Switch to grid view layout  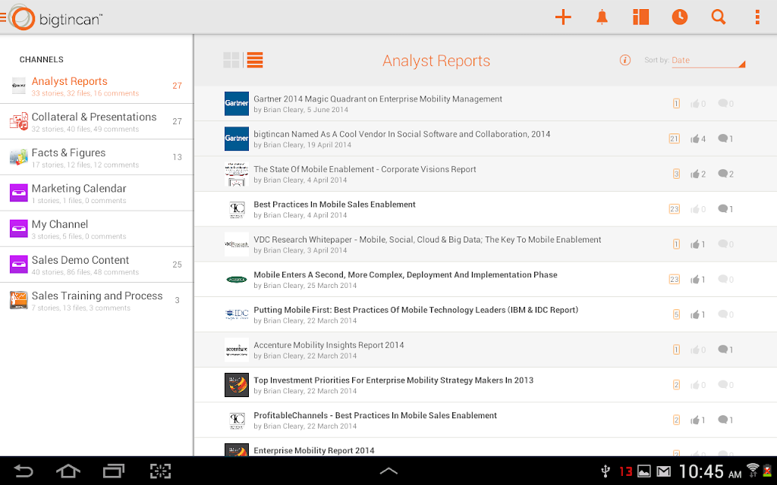click(x=231, y=60)
